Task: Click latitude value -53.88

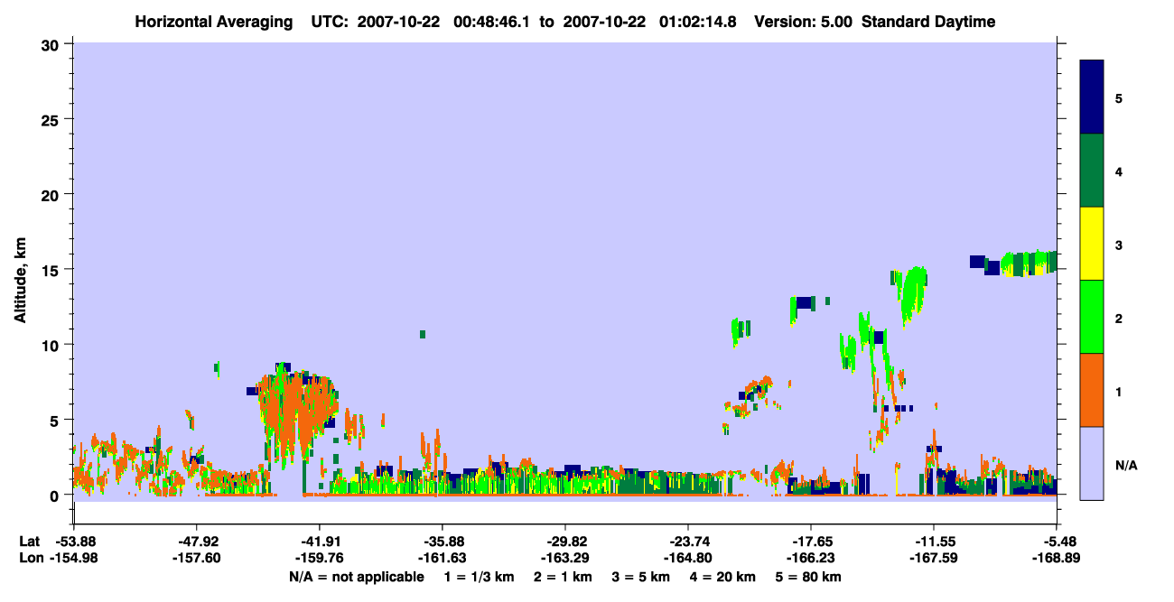Action: click(x=75, y=542)
